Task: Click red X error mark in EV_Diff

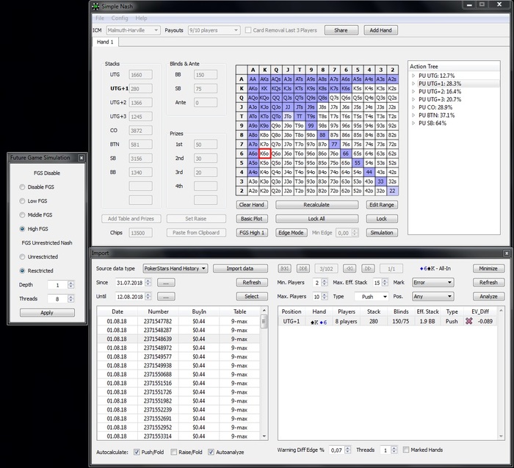Action: click(468, 321)
